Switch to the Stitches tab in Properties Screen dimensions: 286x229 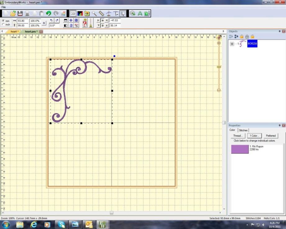(x=243, y=130)
